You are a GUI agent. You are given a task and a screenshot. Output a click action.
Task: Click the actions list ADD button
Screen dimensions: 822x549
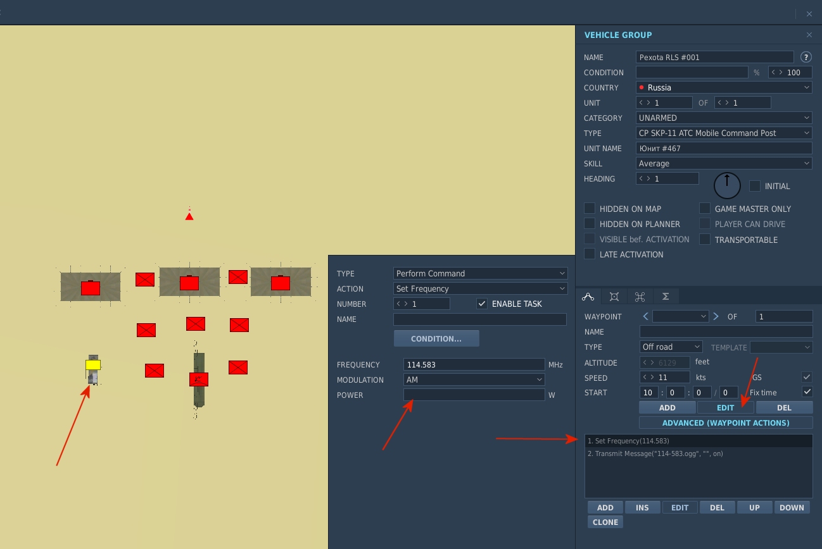pos(605,507)
